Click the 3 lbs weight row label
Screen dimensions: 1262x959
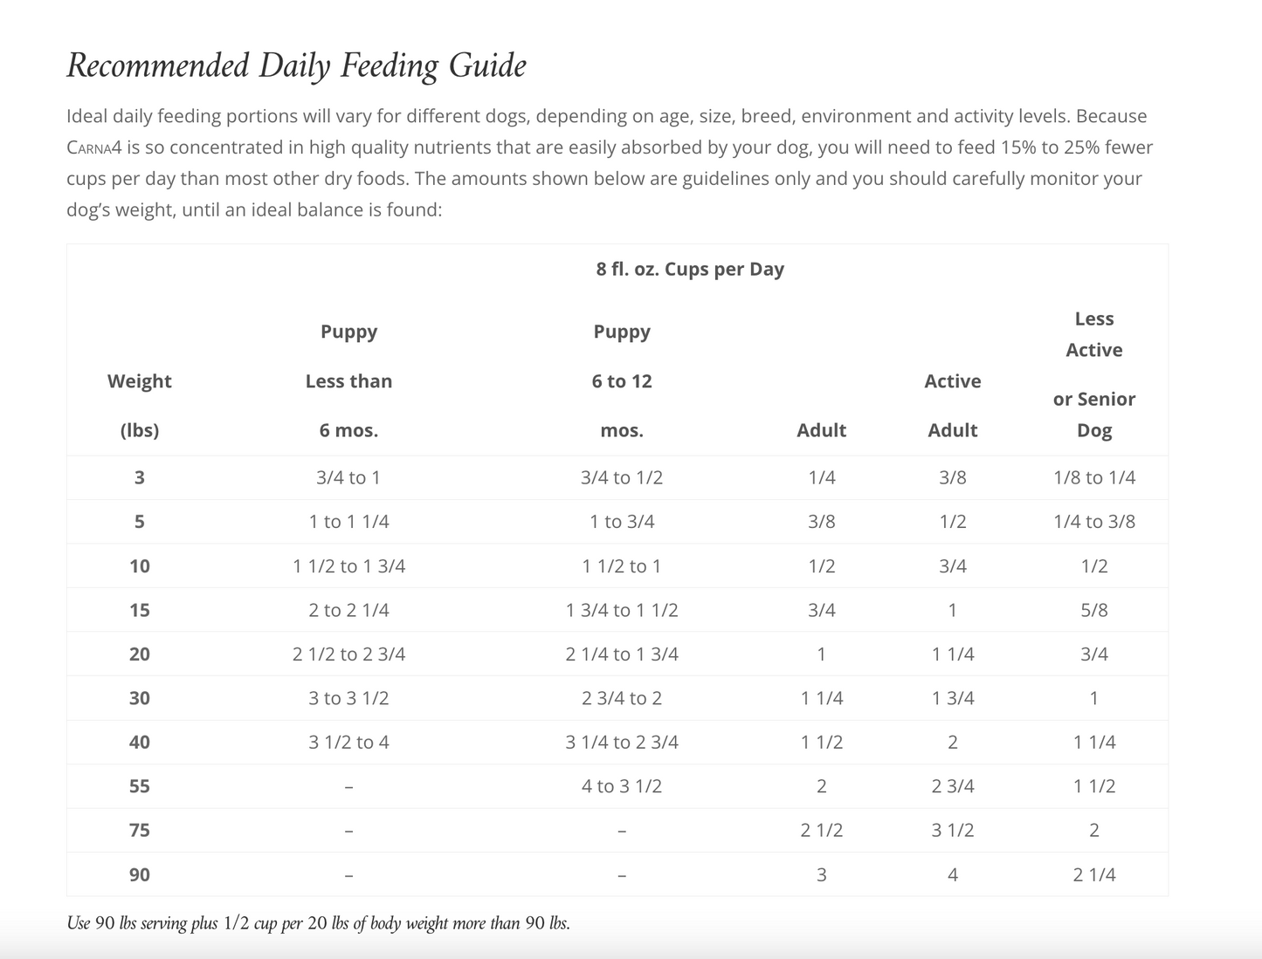tap(140, 477)
